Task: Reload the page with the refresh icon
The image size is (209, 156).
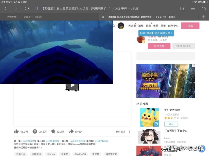Action: coord(27,8)
